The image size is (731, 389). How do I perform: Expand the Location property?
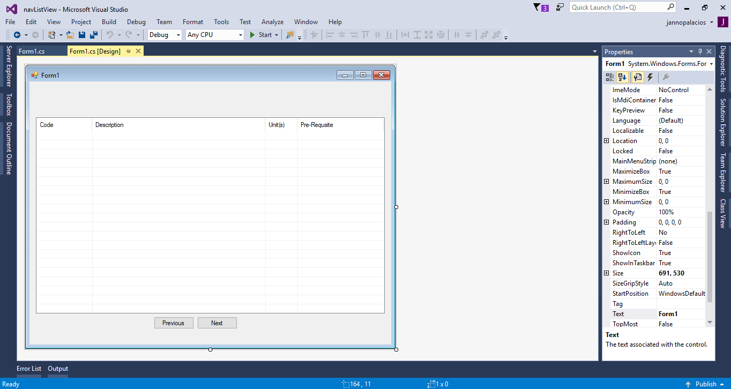pos(606,141)
